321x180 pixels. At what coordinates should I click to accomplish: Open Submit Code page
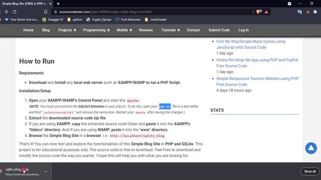[219, 30]
